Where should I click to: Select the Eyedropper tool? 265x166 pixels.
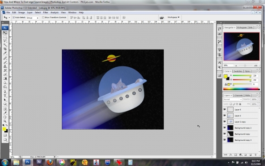(5, 113)
